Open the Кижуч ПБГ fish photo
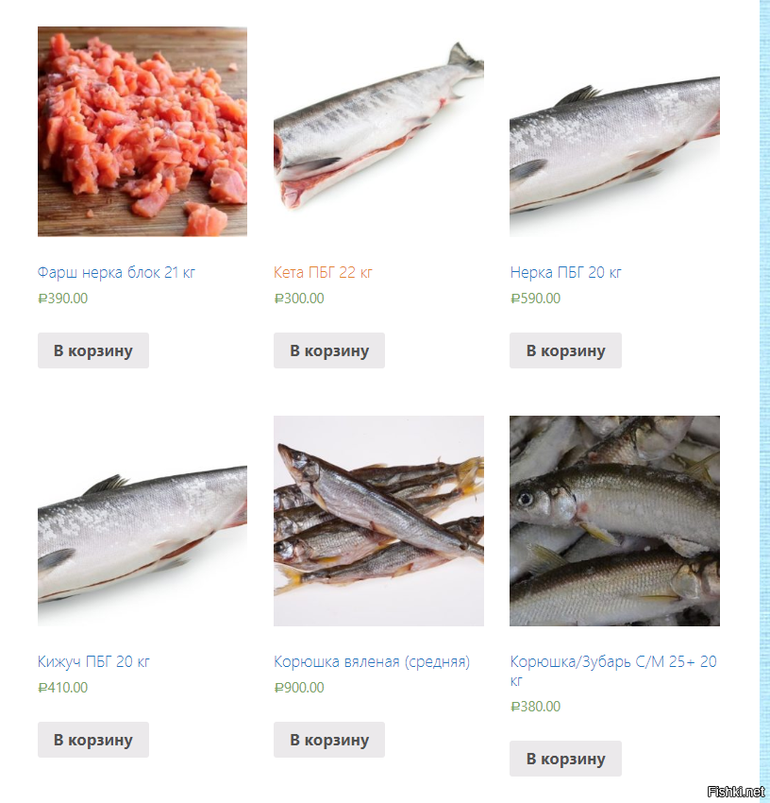Screen dimensions: 770x803 pos(142,521)
